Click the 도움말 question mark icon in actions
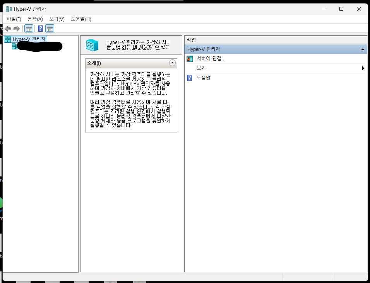 pos(190,78)
